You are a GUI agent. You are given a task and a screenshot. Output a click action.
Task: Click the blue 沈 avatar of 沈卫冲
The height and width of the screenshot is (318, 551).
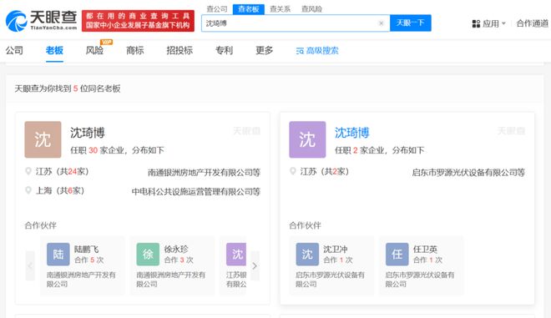tap(307, 254)
